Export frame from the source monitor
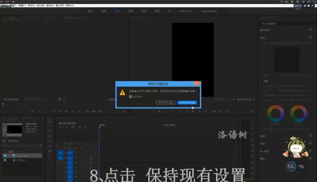This screenshot has width=317, height=182. click(100, 111)
